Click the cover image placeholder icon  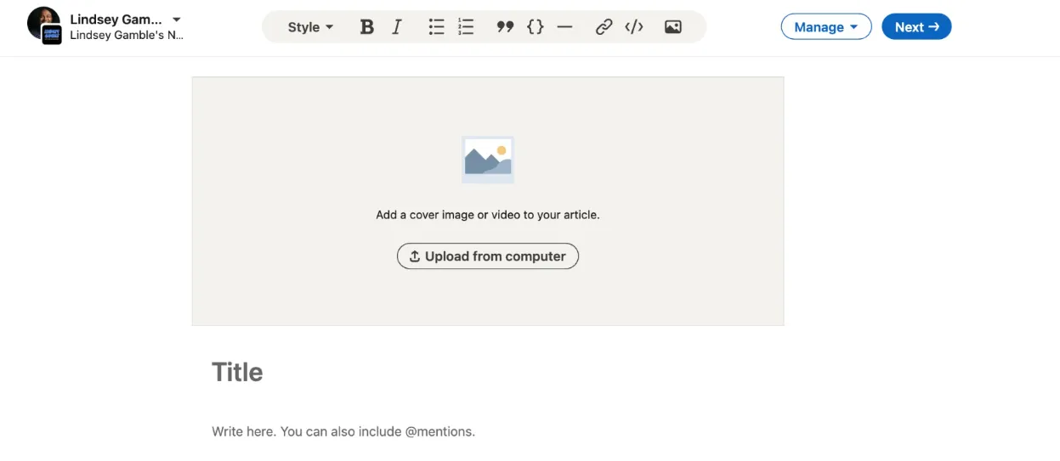pos(487,160)
